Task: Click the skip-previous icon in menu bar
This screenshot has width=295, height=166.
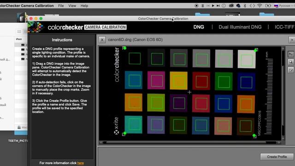Action: (x=208, y=6)
